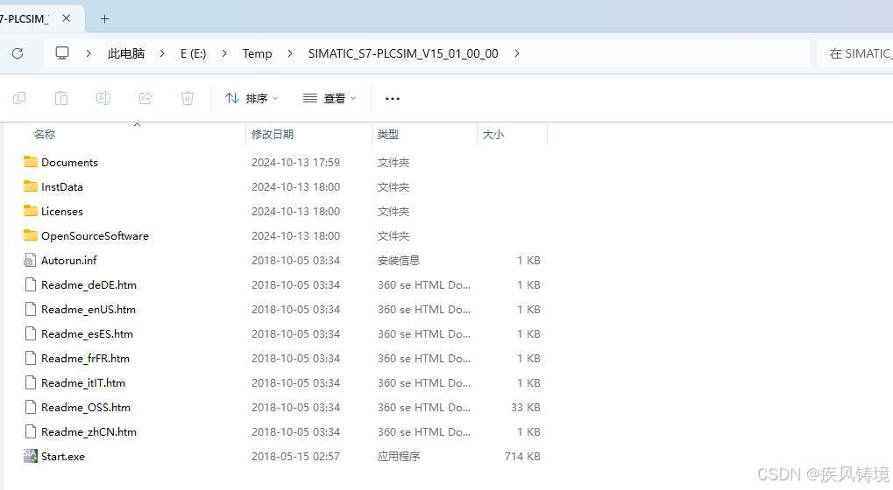This screenshot has height=490, width=893.
Task: Select file name Readme_esES.htm
Action: tap(87, 333)
